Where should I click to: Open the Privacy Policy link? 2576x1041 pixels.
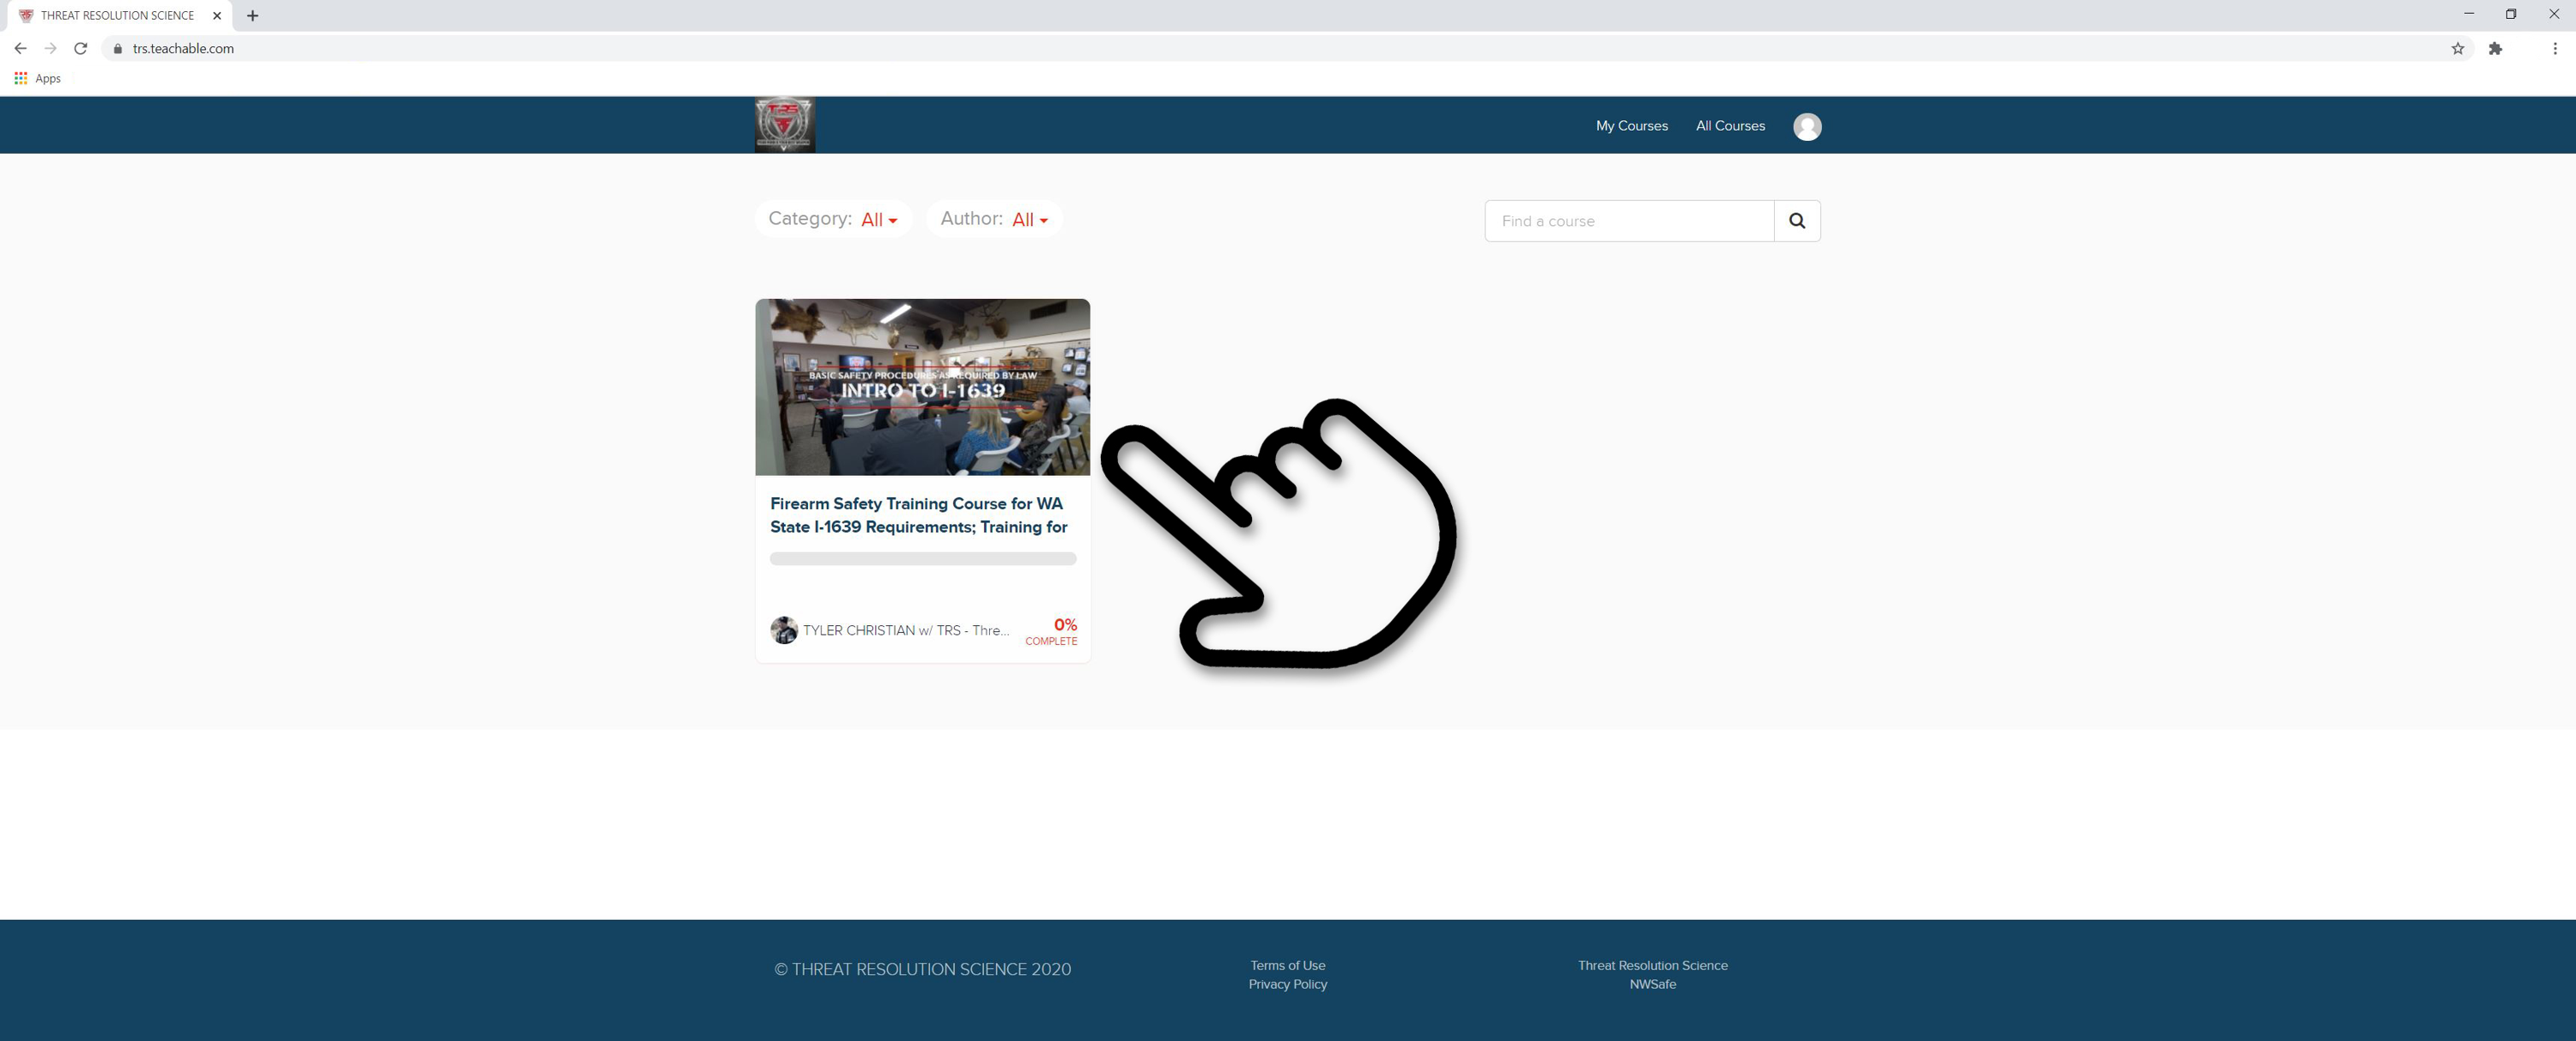(1287, 984)
